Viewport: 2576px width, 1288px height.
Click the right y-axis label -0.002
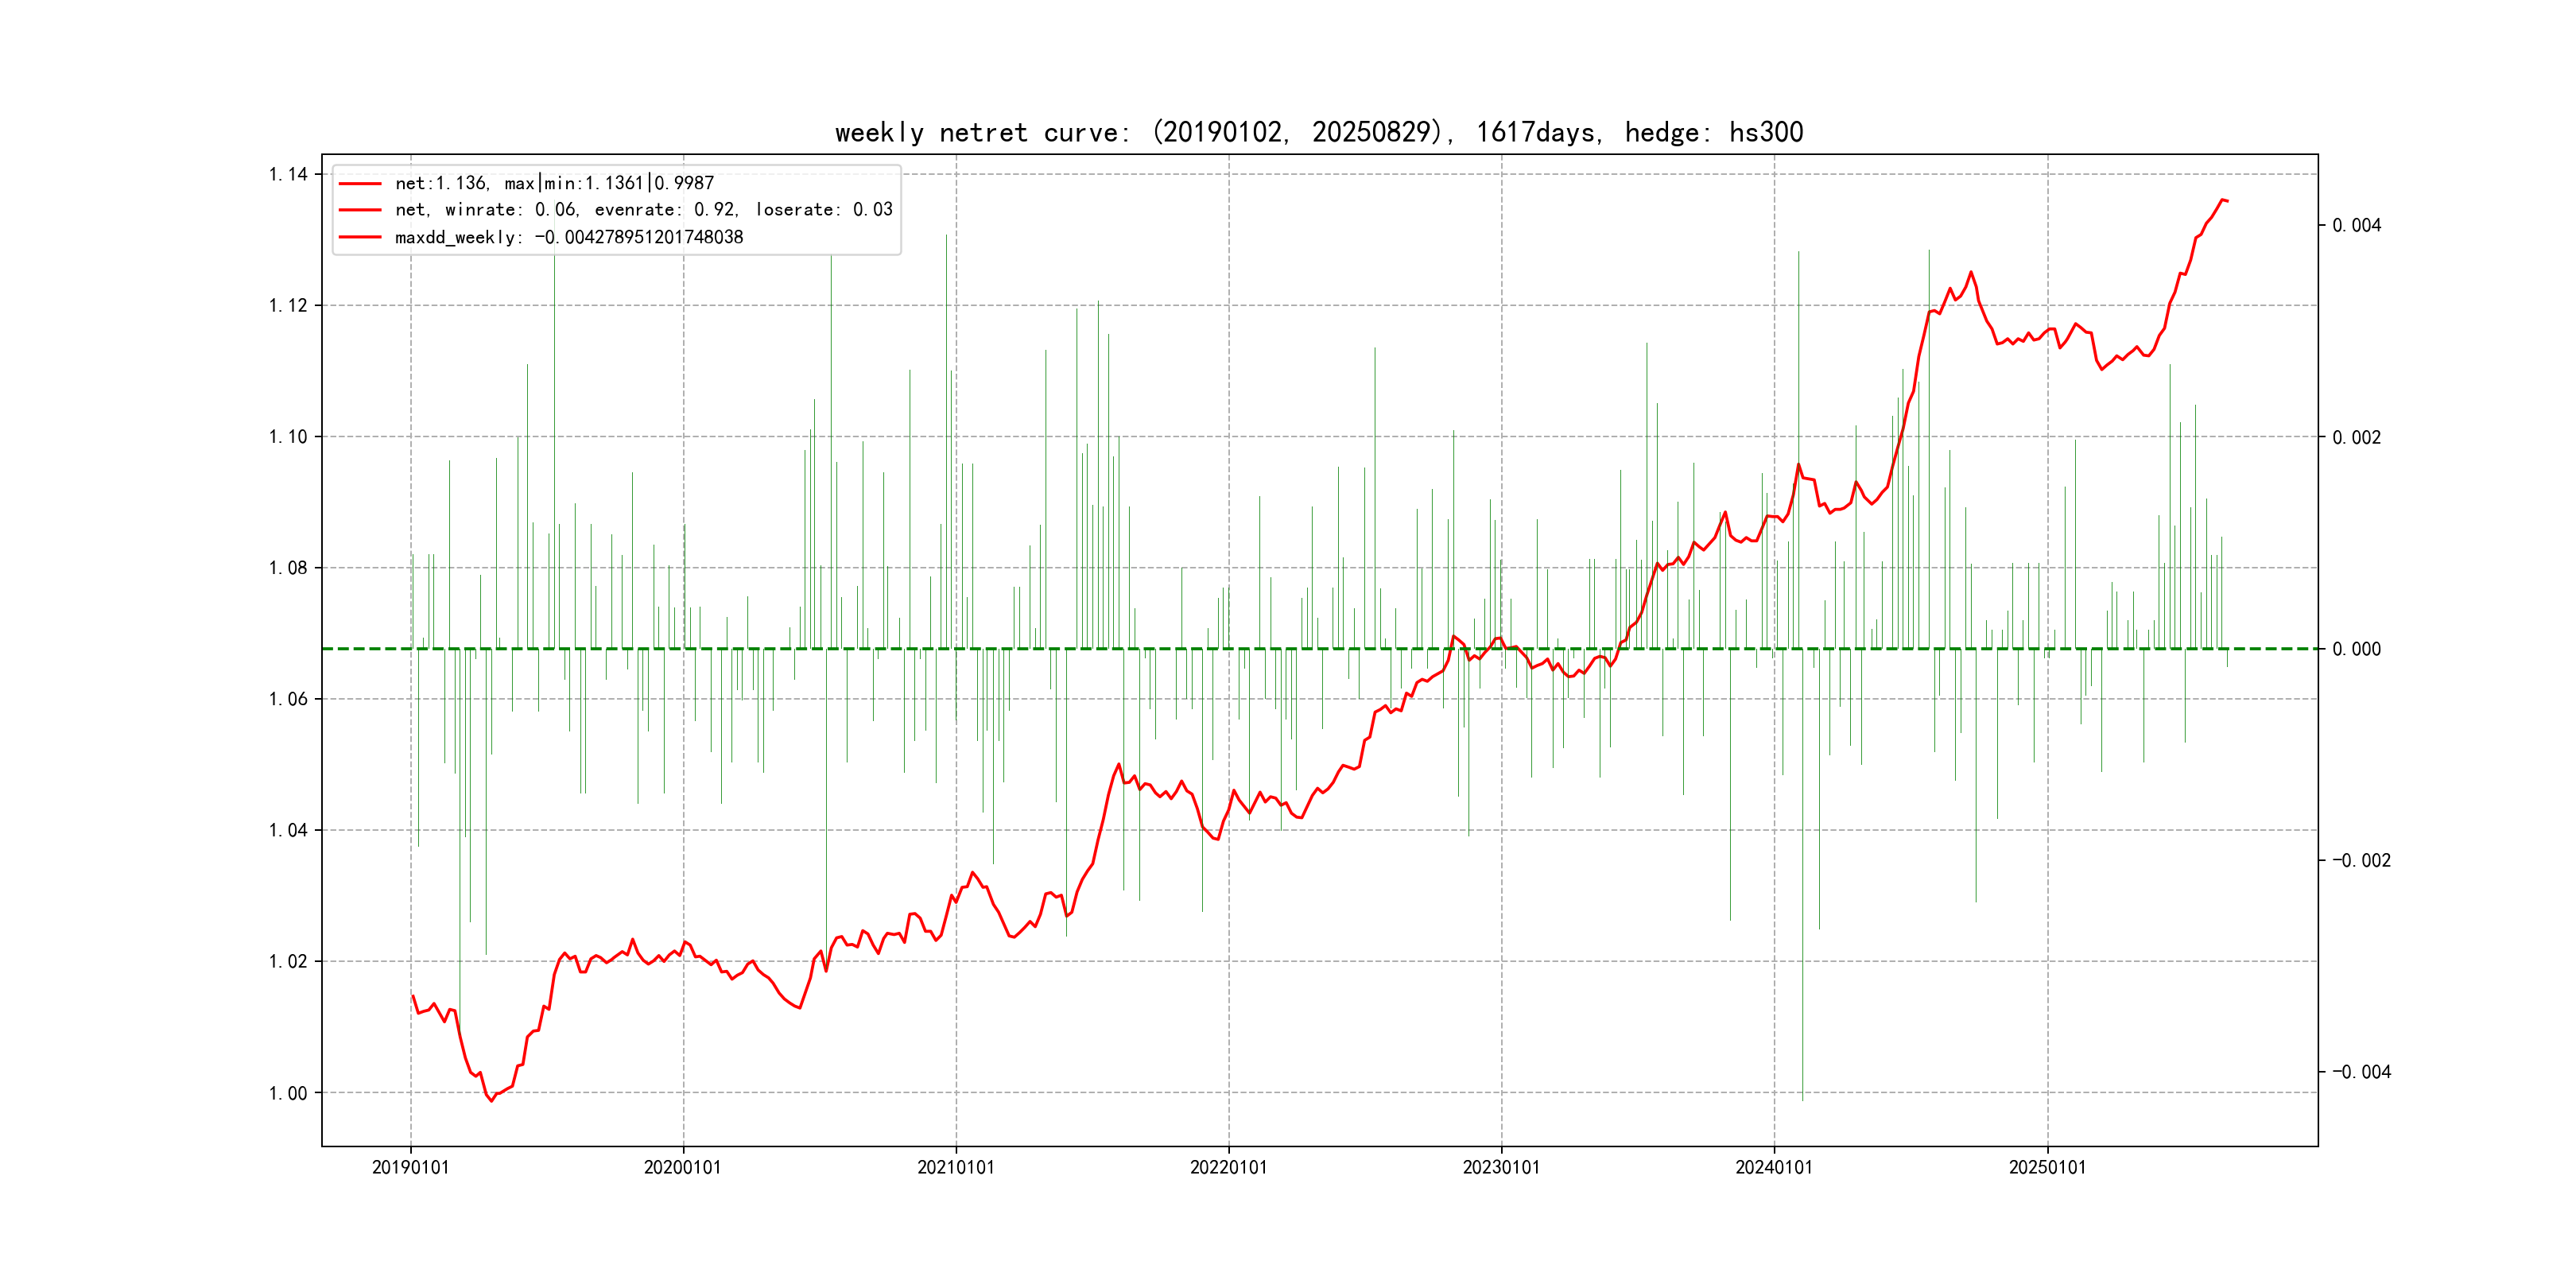click(2361, 861)
